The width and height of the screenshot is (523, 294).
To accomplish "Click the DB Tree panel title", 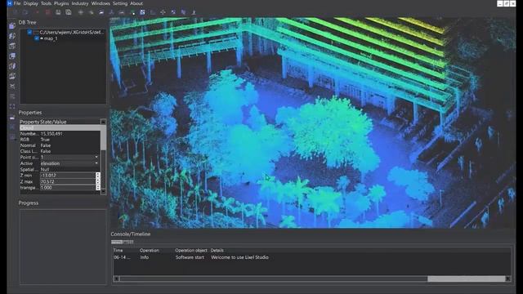I will coord(27,22).
